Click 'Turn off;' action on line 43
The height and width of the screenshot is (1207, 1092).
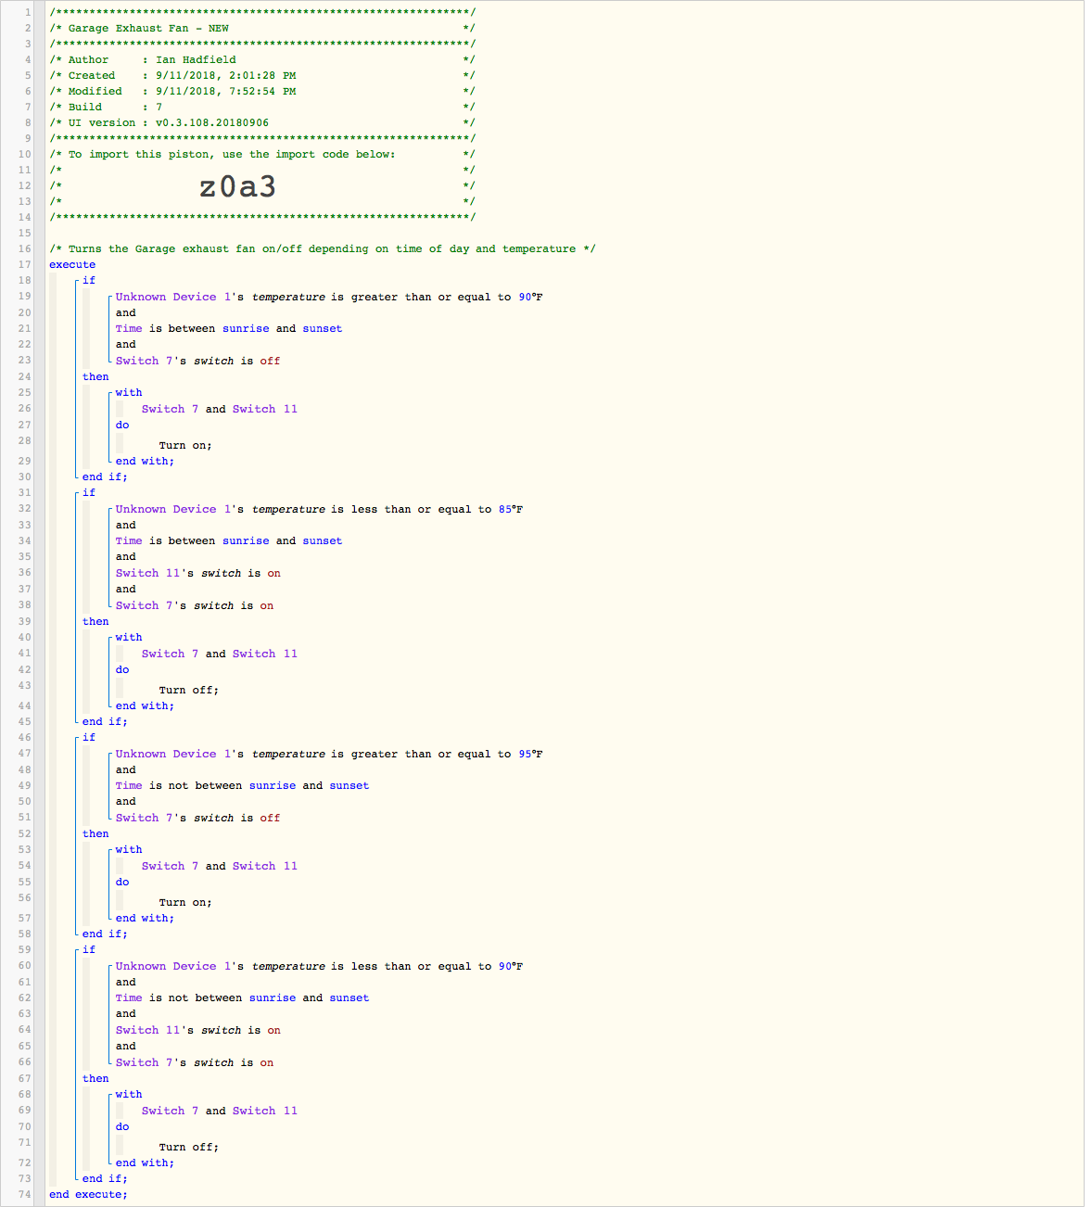click(189, 690)
